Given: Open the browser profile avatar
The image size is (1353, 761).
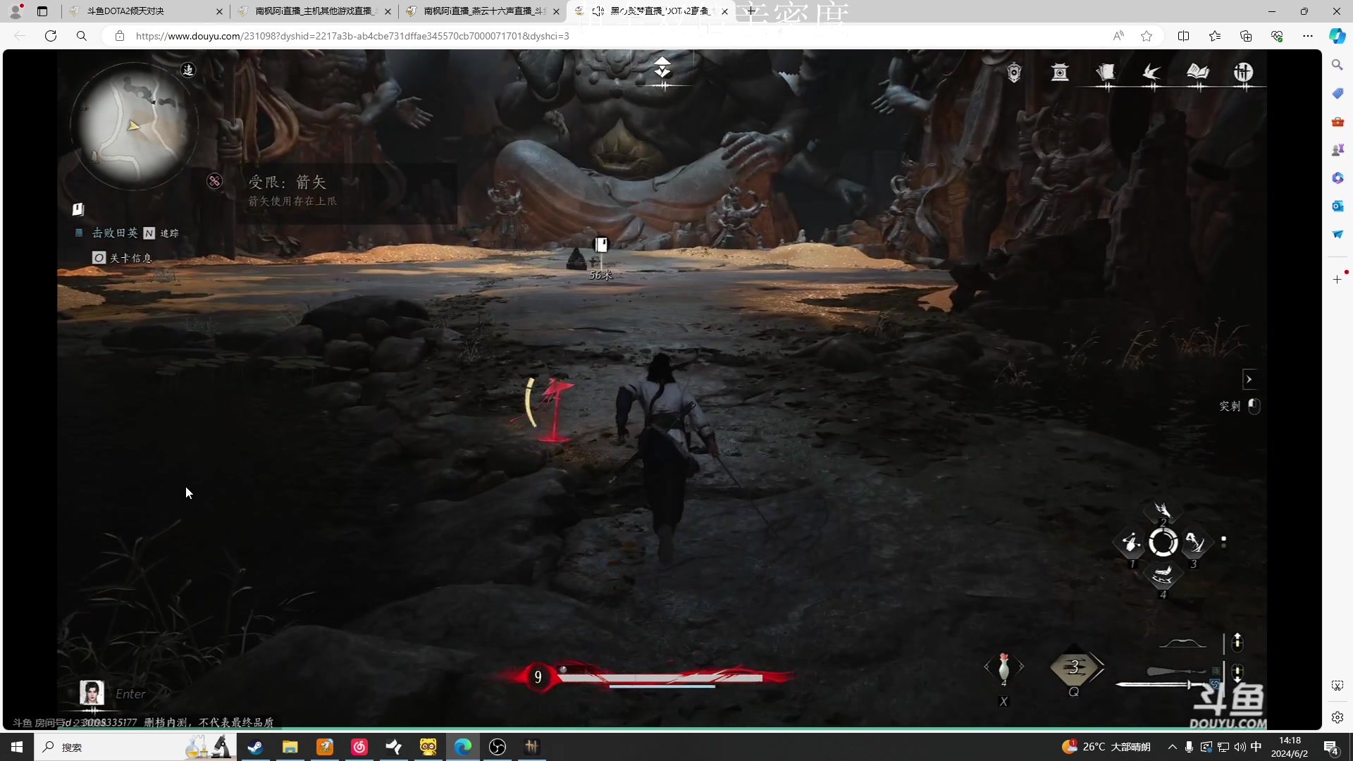Looking at the screenshot, I should coord(16,11).
